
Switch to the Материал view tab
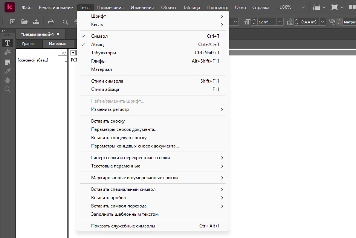pyautogui.click(x=57, y=44)
